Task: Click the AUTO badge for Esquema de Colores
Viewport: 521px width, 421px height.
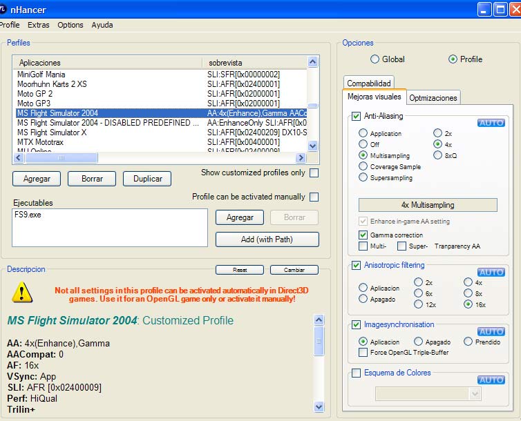Action: [491, 380]
